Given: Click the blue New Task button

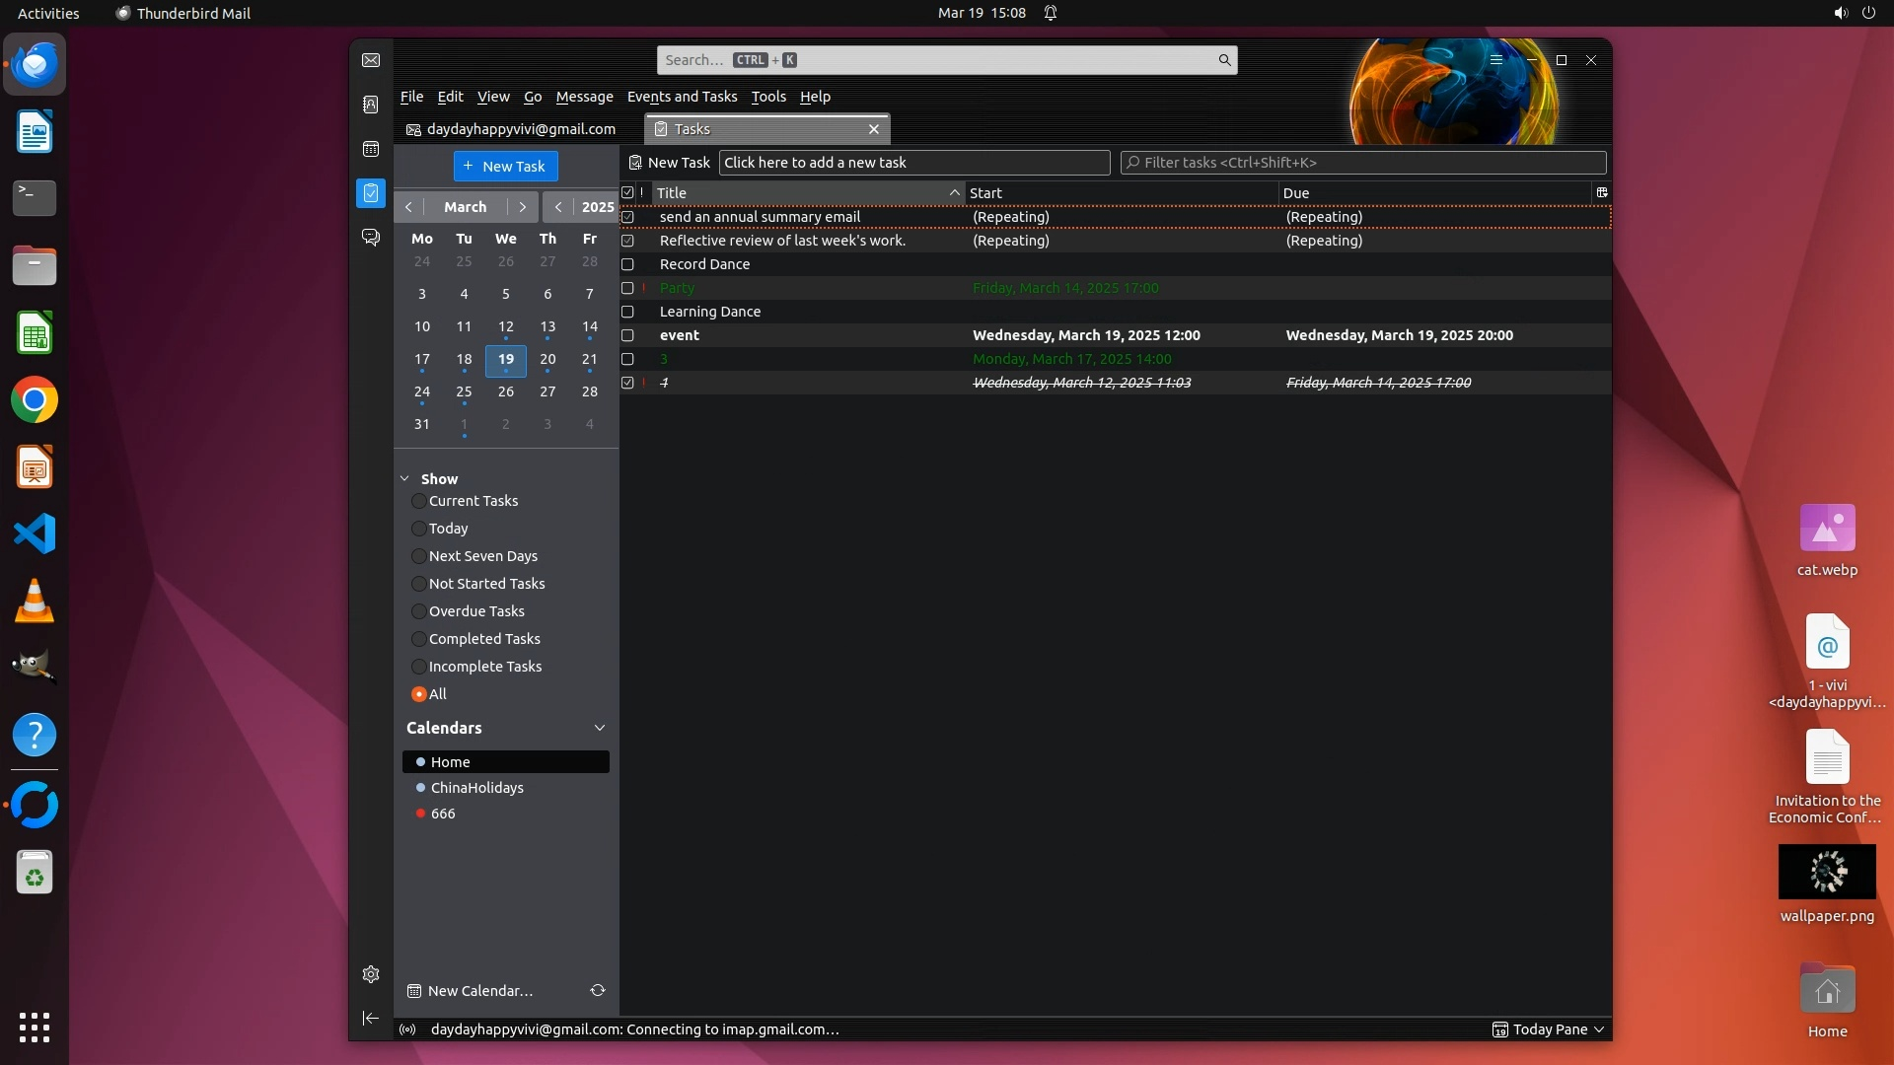Looking at the screenshot, I should coord(505,166).
